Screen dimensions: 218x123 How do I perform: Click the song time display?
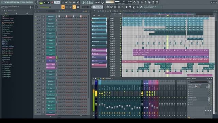pyautogui.click(x=88, y=2)
